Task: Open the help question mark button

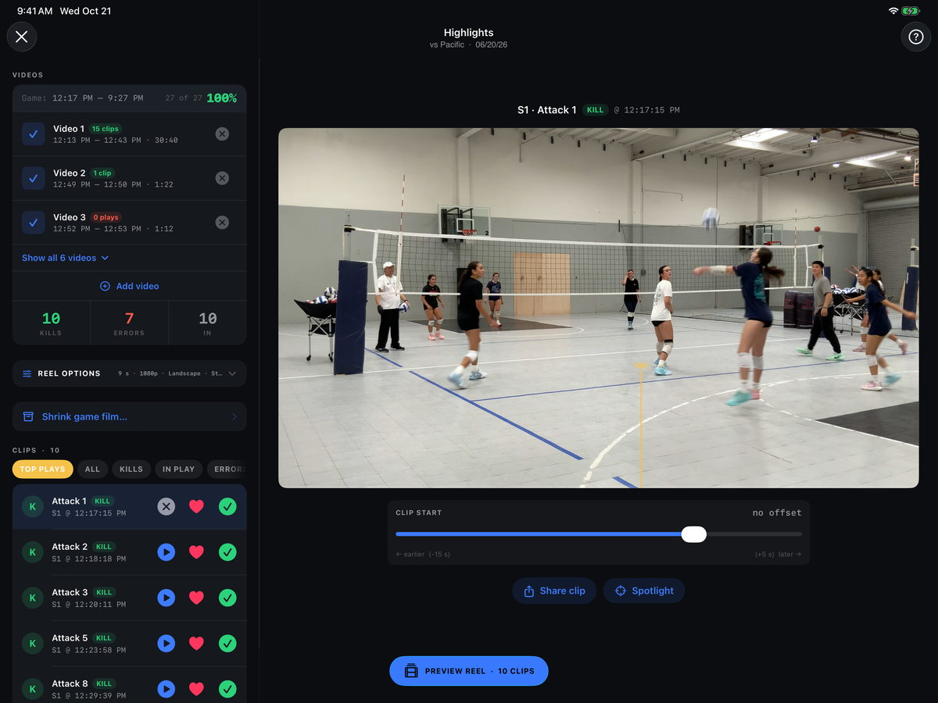Action: pos(916,37)
